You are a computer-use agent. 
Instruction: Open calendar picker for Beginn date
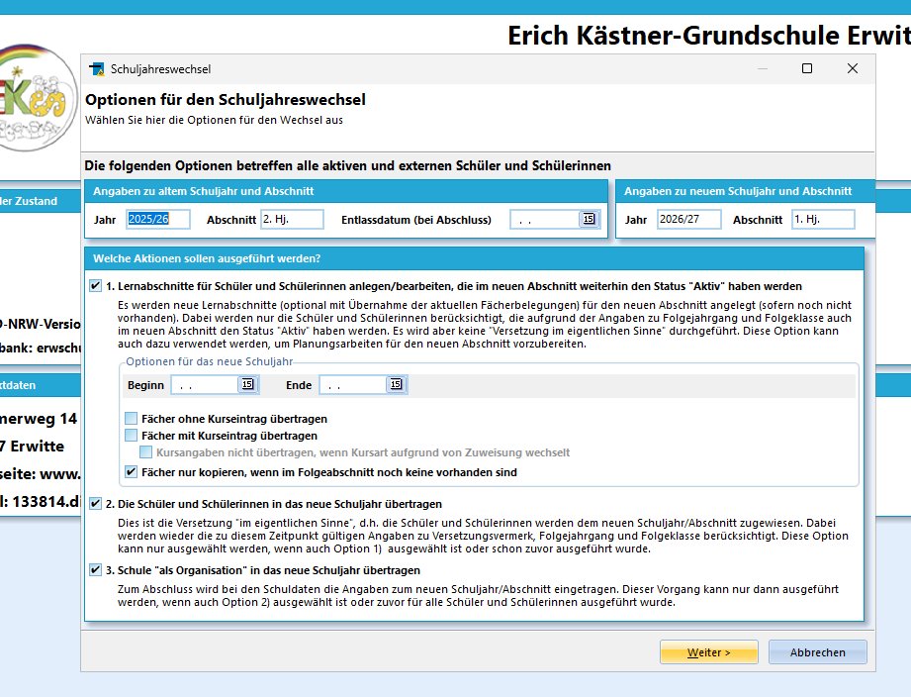[x=247, y=384]
